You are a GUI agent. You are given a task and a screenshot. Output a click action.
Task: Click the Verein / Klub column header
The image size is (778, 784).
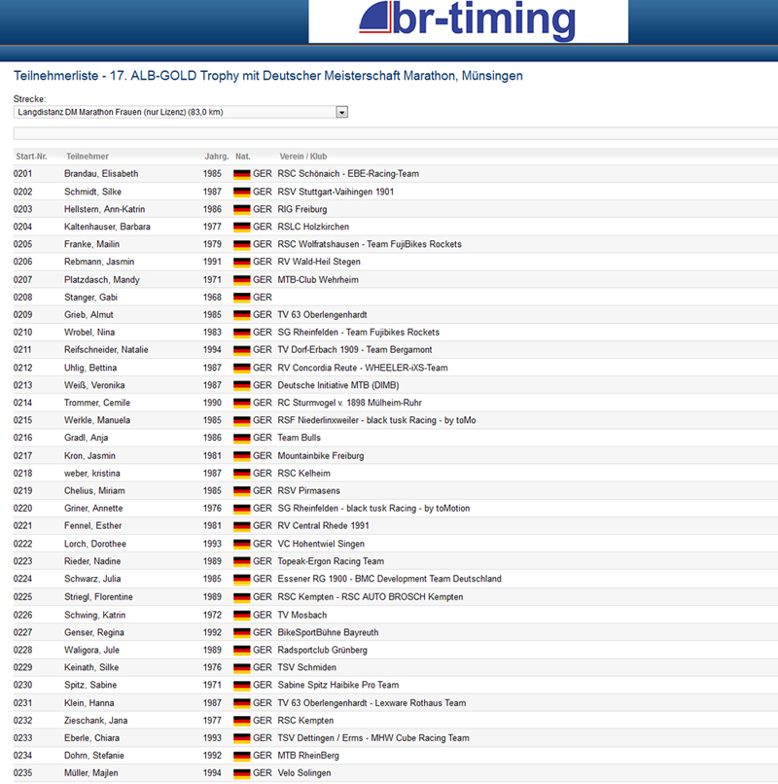pos(303,157)
